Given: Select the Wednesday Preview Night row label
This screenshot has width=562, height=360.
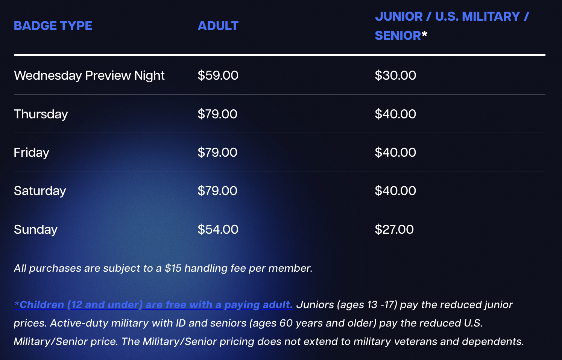Looking at the screenshot, I should [89, 76].
